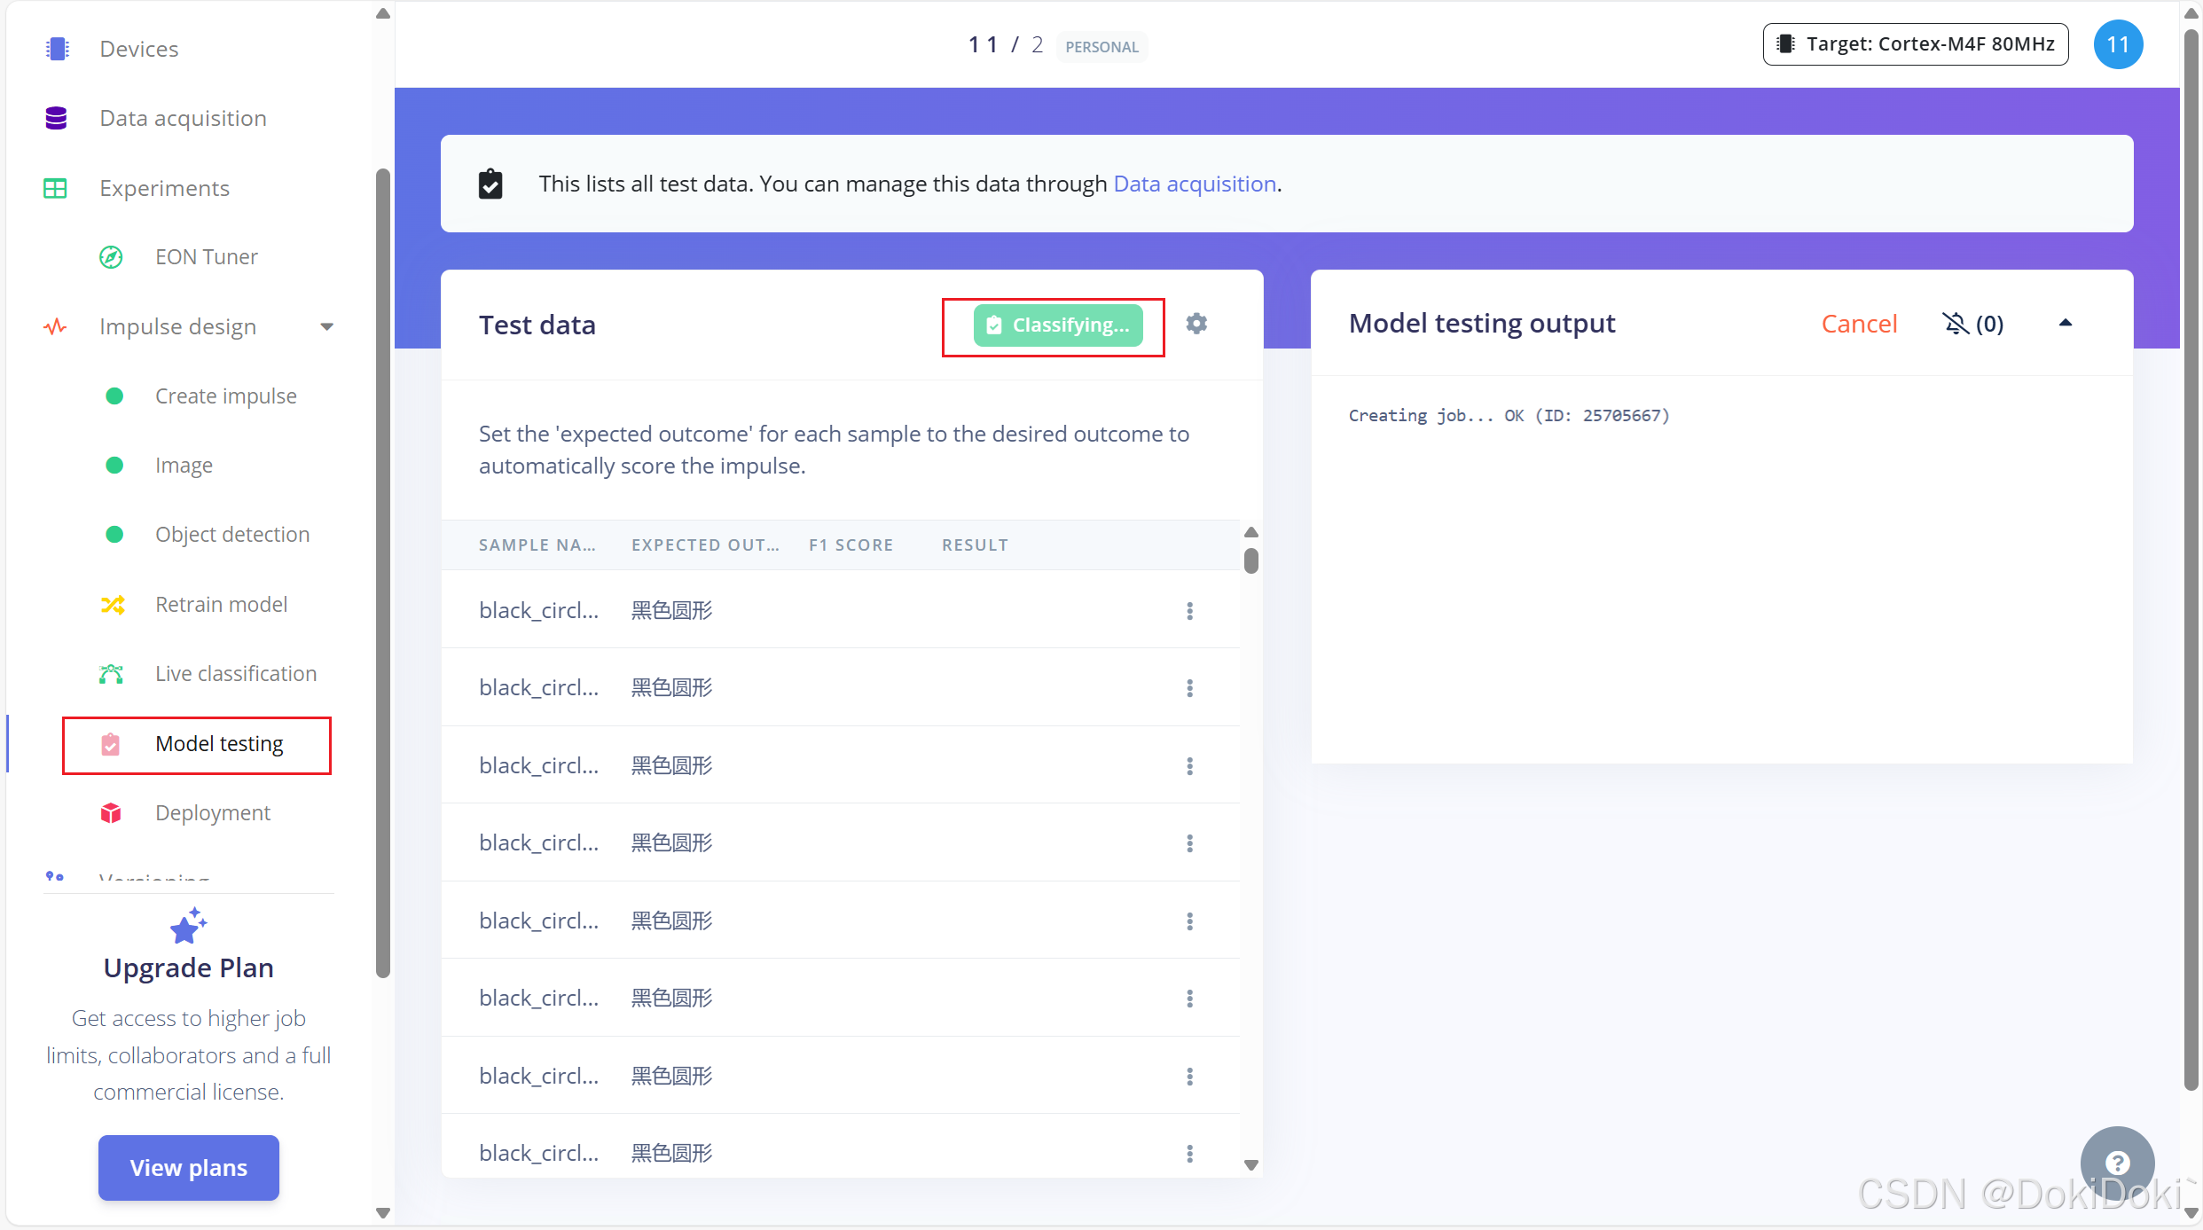Expand Impulse design dropdown arrow
Viewport: 2203px width, 1230px height.
(x=327, y=327)
